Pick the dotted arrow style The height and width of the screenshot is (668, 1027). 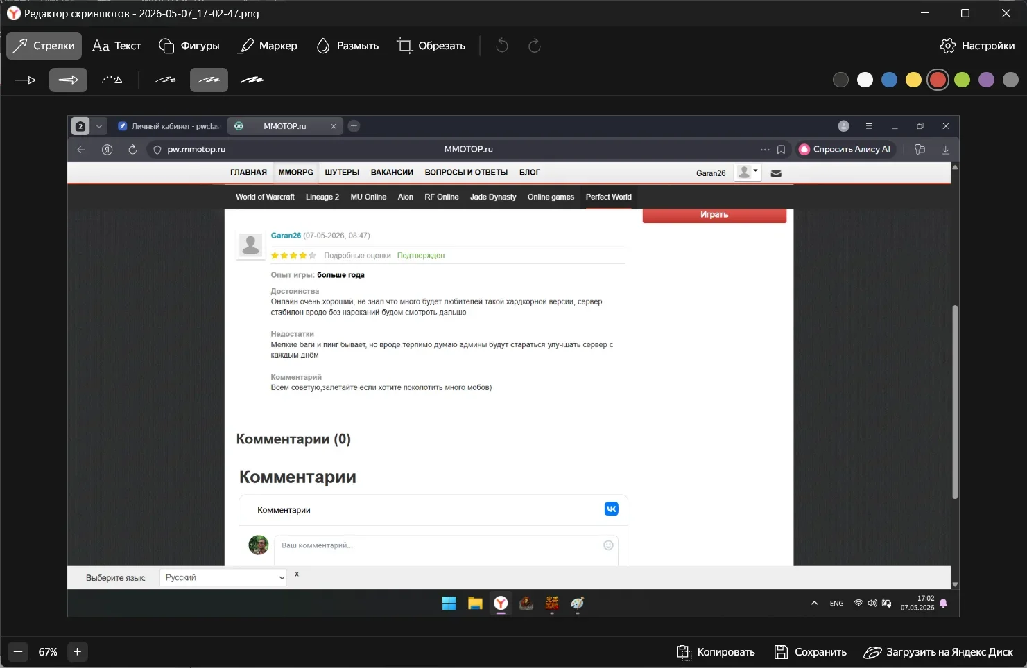[x=112, y=80]
